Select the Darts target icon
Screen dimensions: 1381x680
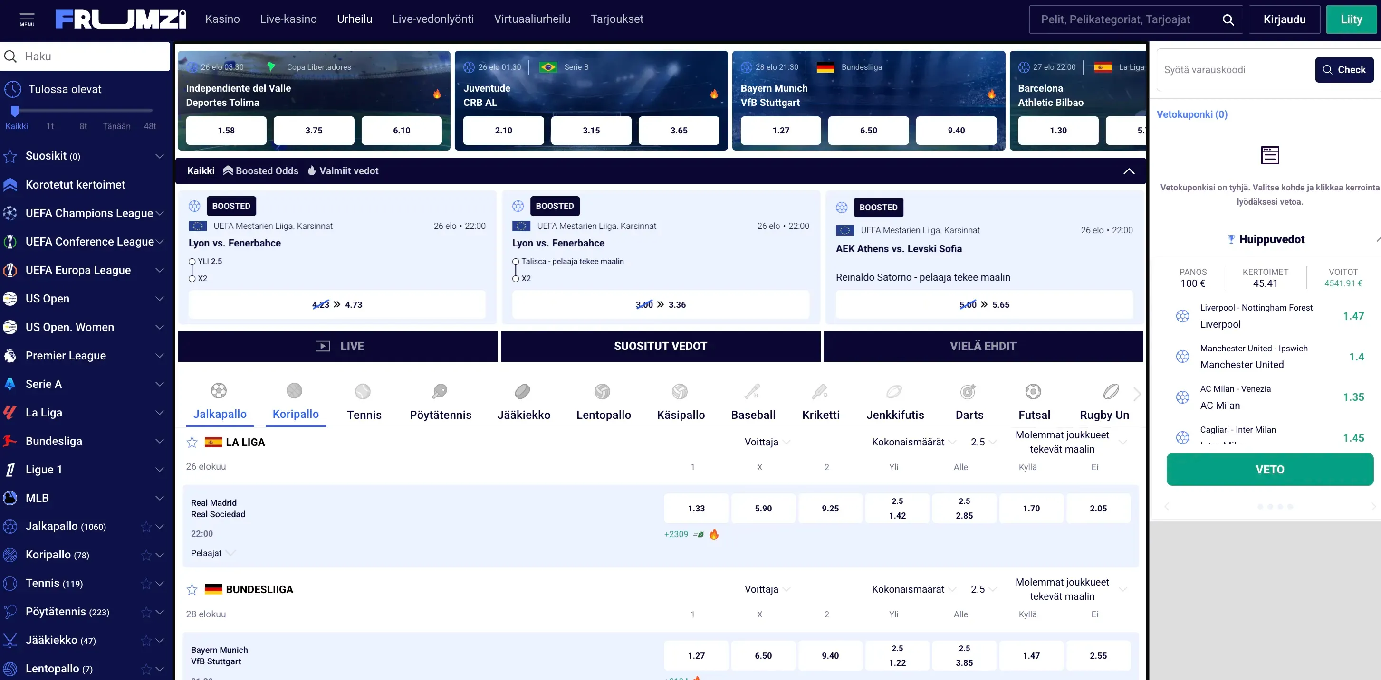pos(968,391)
